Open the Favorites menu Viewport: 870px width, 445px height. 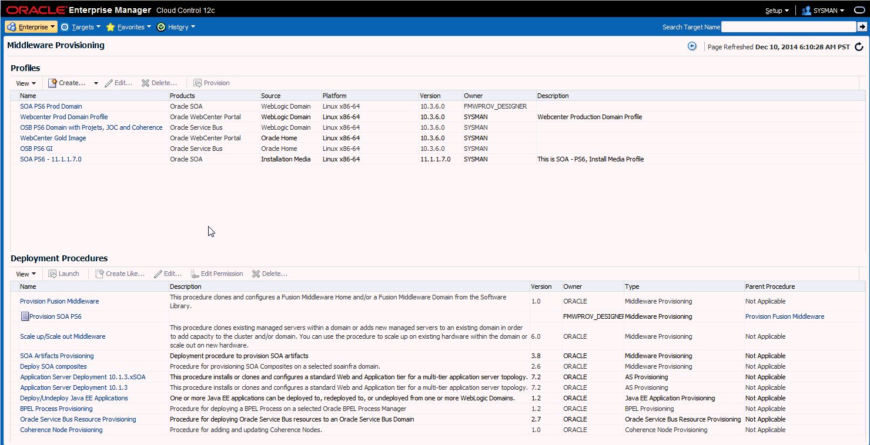129,27
